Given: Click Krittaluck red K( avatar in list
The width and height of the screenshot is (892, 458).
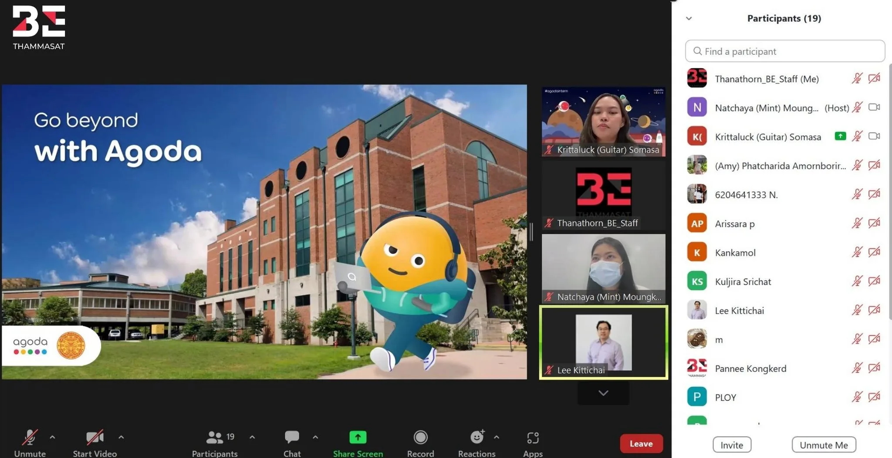Looking at the screenshot, I should [697, 137].
